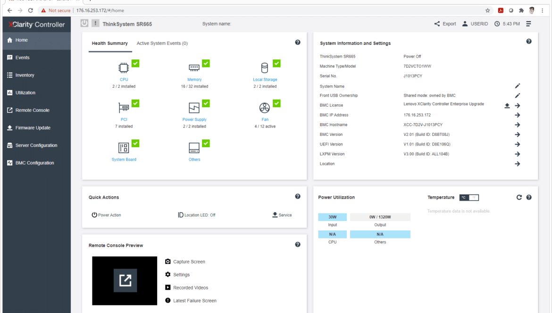Click the browser address bar URL
This screenshot has height=313, width=552.
coord(100,10)
